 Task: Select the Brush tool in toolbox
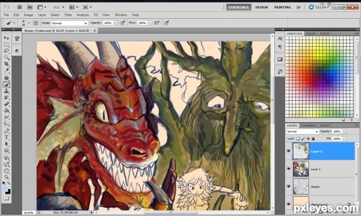tap(7, 85)
